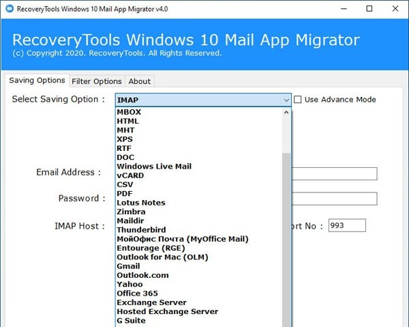The image size is (409, 327).
Task: Click the Email Address input field
Action: [335, 173]
